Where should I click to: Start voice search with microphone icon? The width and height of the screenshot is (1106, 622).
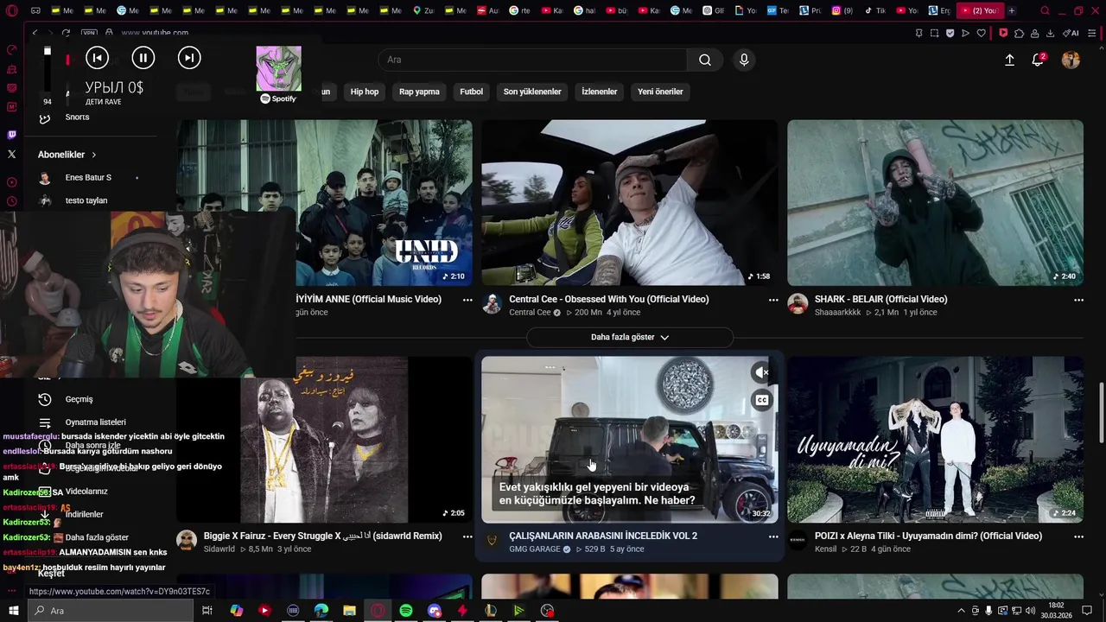click(744, 60)
